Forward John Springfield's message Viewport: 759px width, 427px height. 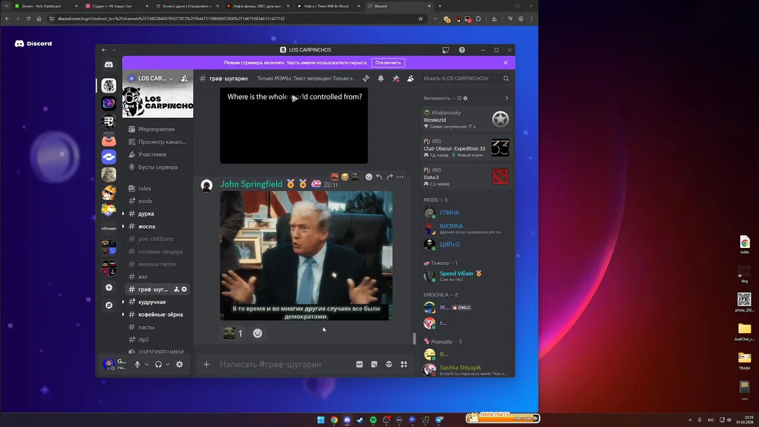(x=390, y=177)
